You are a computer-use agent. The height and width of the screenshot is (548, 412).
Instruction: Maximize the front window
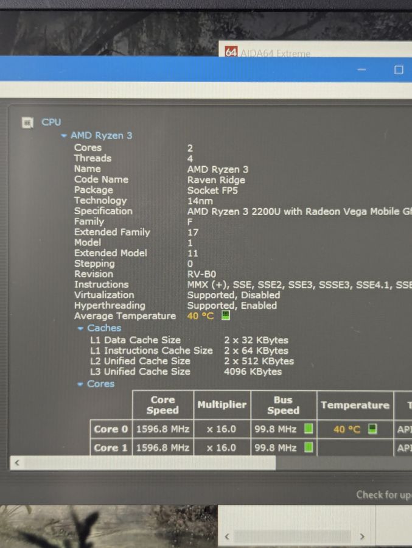tap(399, 70)
